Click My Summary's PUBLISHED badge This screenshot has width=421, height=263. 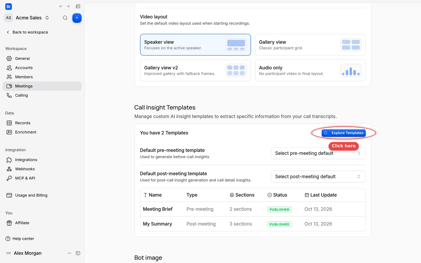click(x=279, y=224)
